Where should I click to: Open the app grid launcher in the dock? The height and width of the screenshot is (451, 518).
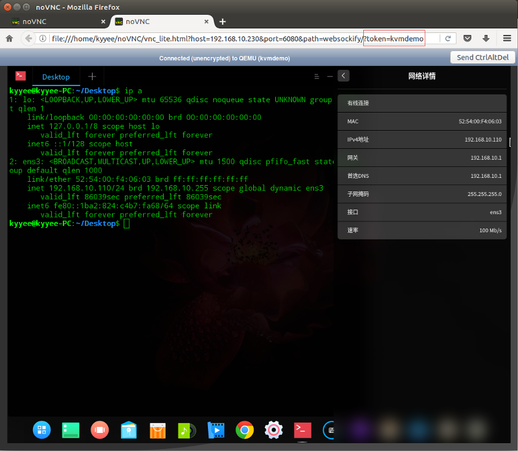(x=41, y=430)
